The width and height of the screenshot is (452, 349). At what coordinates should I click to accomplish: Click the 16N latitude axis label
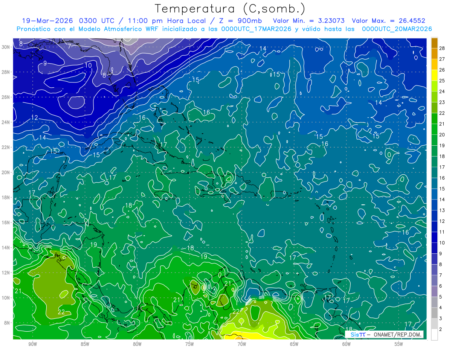click(6, 223)
